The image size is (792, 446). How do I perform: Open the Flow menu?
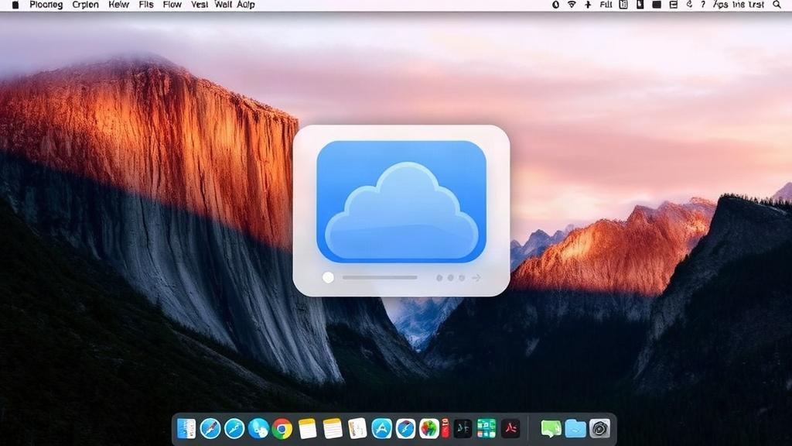point(172,5)
